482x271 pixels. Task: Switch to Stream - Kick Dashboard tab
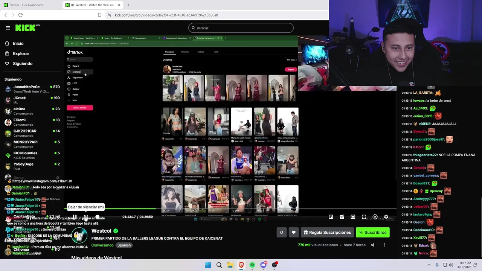point(31,5)
